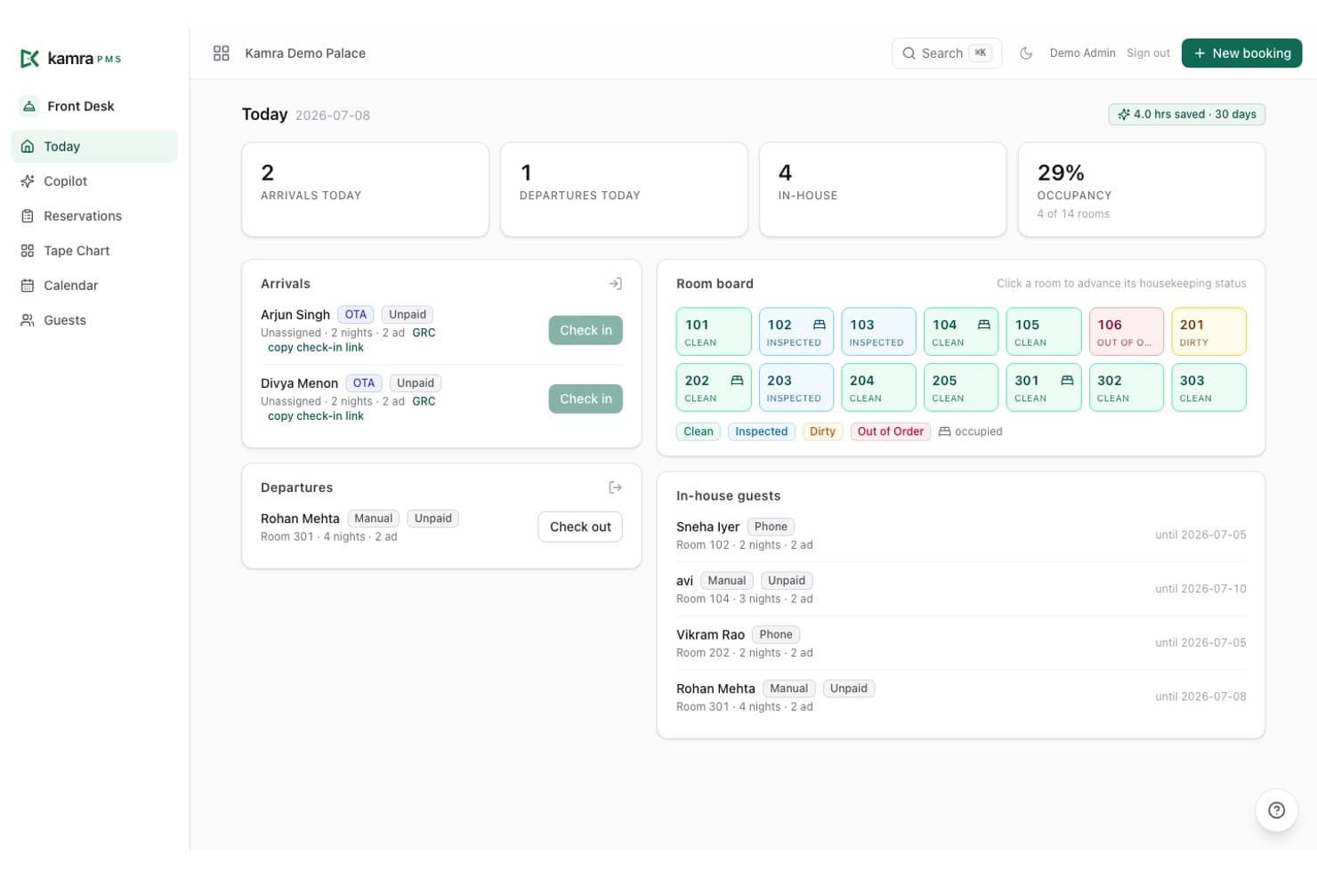Click the Occupancy 29% card
1317x878 pixels.
coord(1141,189)
